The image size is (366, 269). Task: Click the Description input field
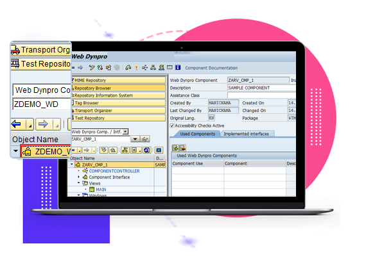tap(261, 88)
